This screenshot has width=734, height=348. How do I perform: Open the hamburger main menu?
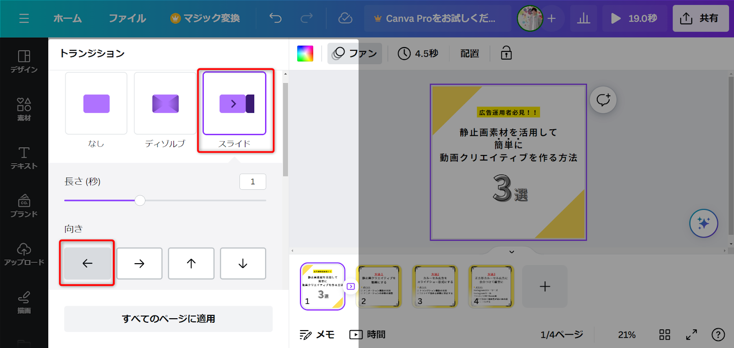tap(24, 18)
